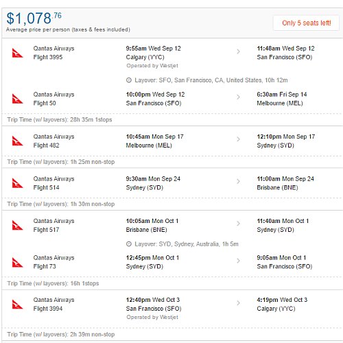Click the clock icon of SFO layover
The height and width of the screenshot is (343, 343).
point(129,80)
